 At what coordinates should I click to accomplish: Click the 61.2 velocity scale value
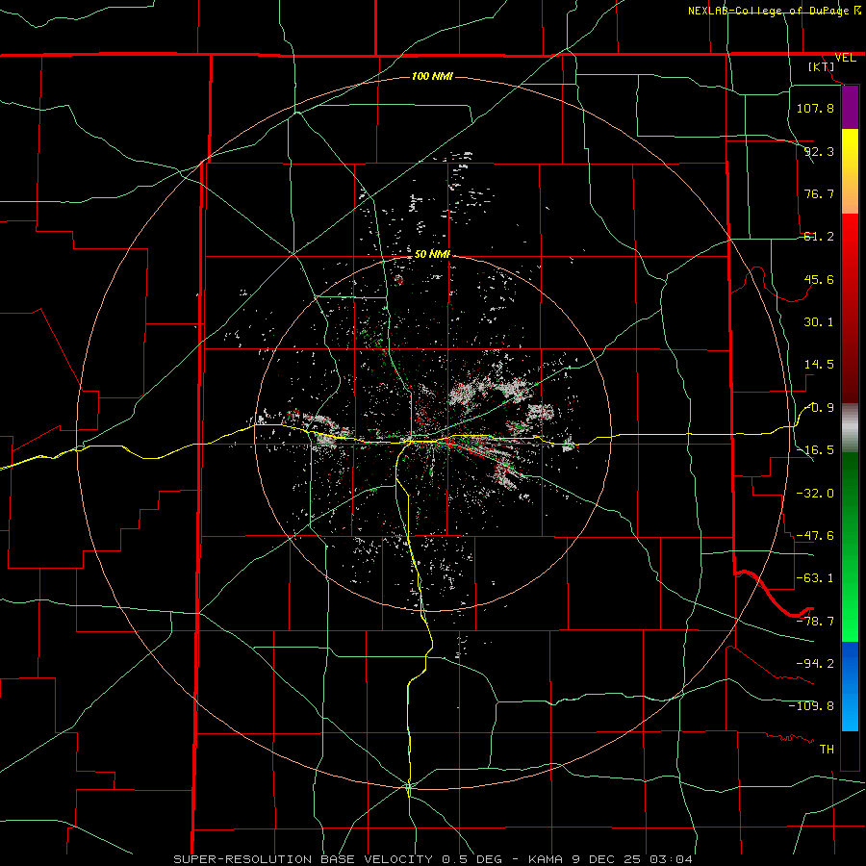pyautogui.click(x=819, y=237)
